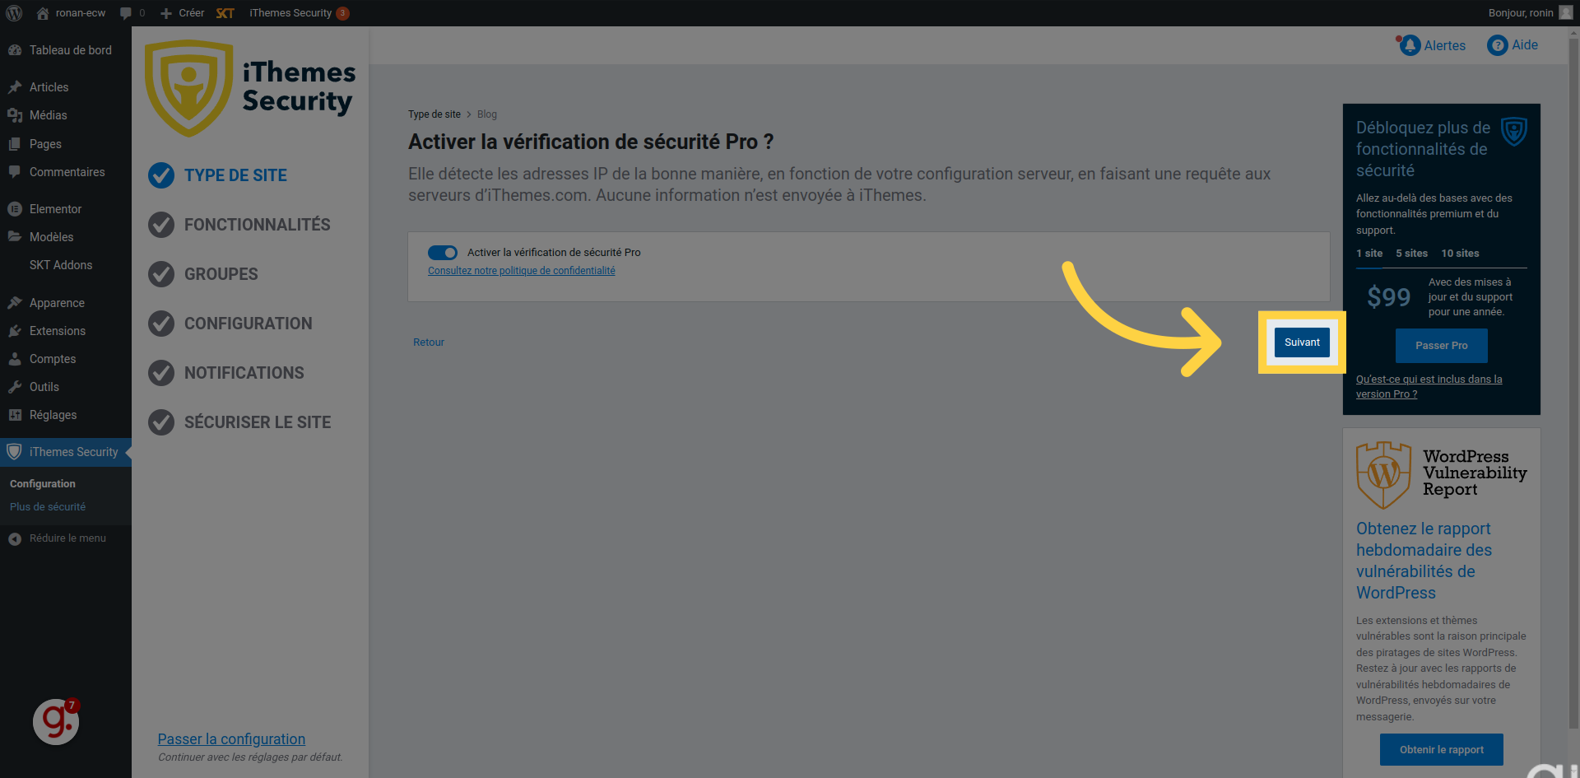The height and width of the screenshot is (778, 1580).
Task: Toggle Activer la vérification de sécurité Pro switch
Action: (x=443, y=253)
